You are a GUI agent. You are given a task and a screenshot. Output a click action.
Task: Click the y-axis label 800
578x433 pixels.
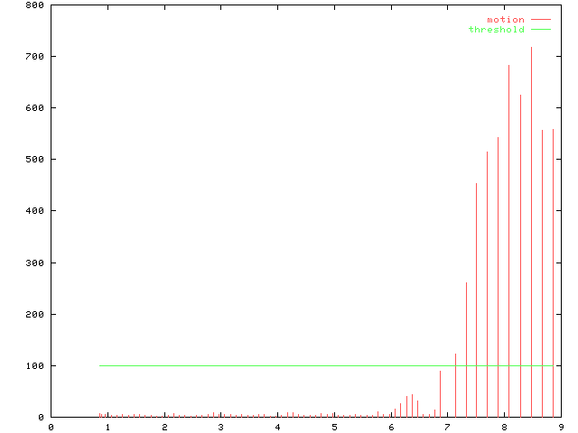point(35,5)
